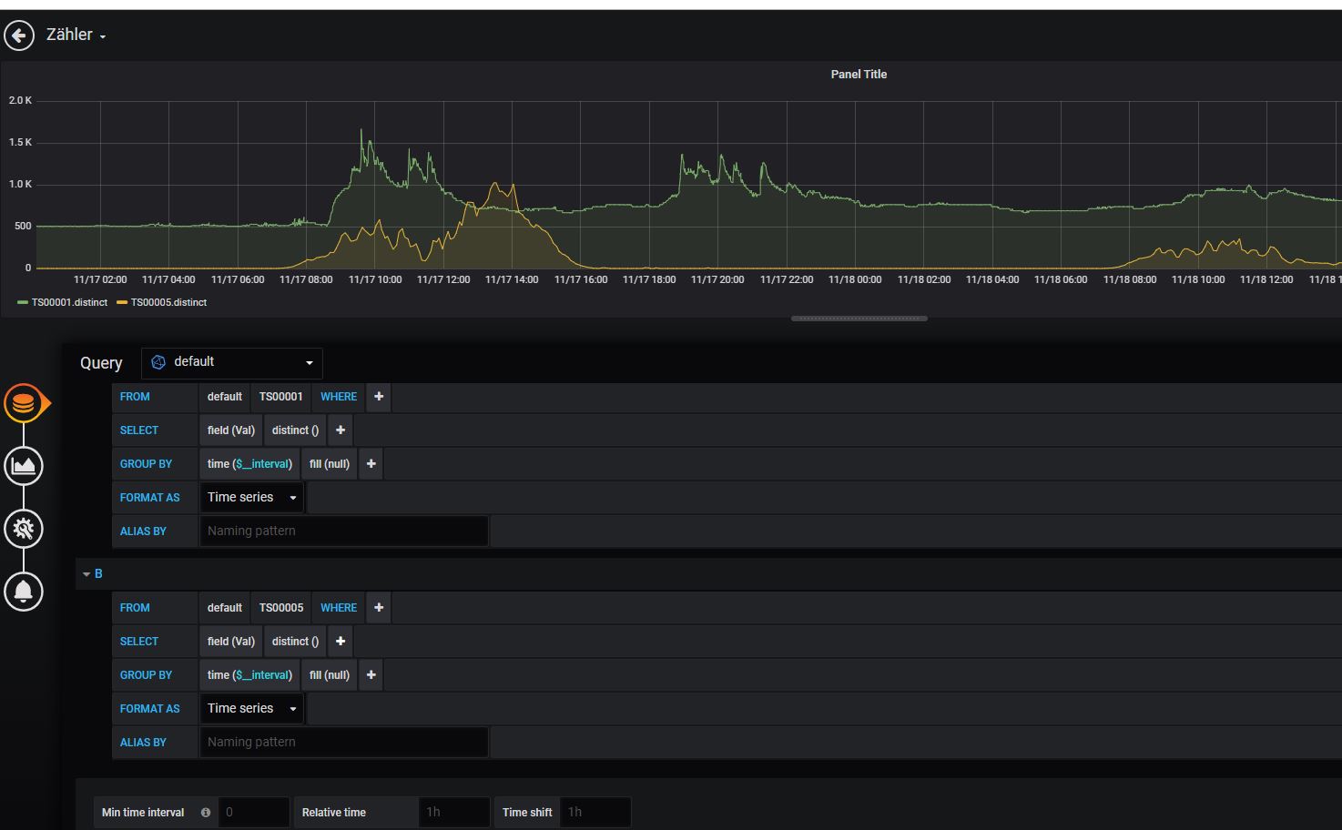The image size is (1342, 830).
Task: Click the 11/17 12:00 axis label
Action: [x=443, y=280]
